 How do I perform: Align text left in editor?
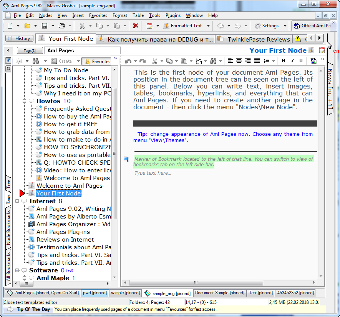point(230,61)
